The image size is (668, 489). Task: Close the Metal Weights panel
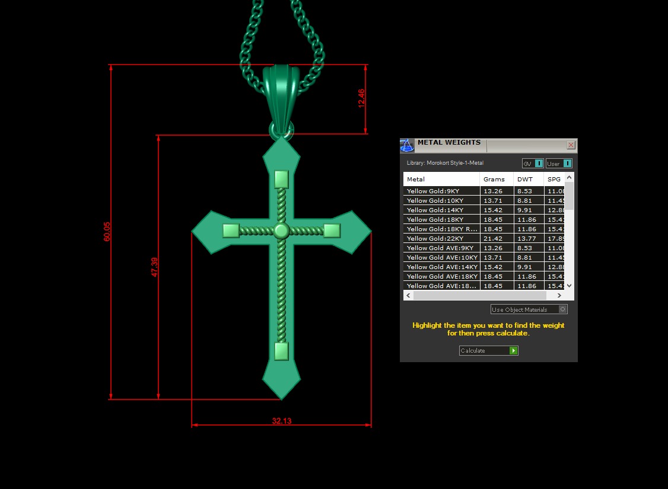tap(571, 145)
